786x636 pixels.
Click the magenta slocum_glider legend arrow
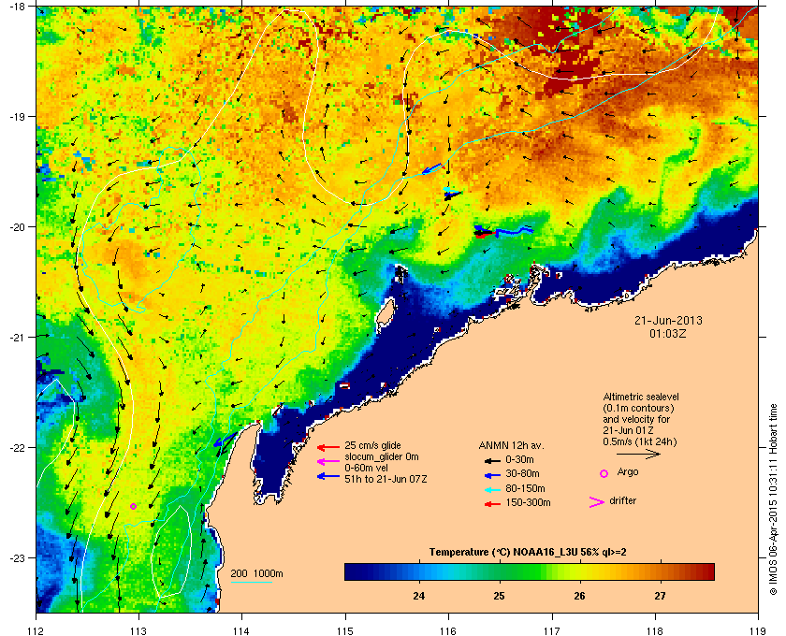click(x=328, y=462)
